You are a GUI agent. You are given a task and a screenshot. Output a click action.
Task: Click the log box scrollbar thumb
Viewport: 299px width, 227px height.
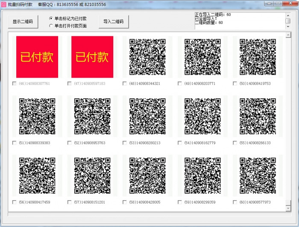(x=288, y=21)
